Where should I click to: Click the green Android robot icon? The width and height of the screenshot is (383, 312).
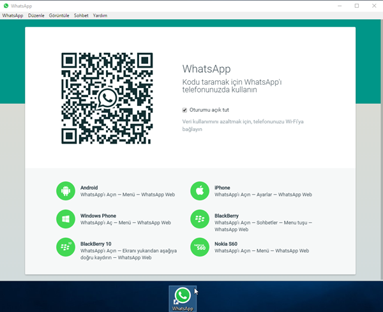[66, 191]
